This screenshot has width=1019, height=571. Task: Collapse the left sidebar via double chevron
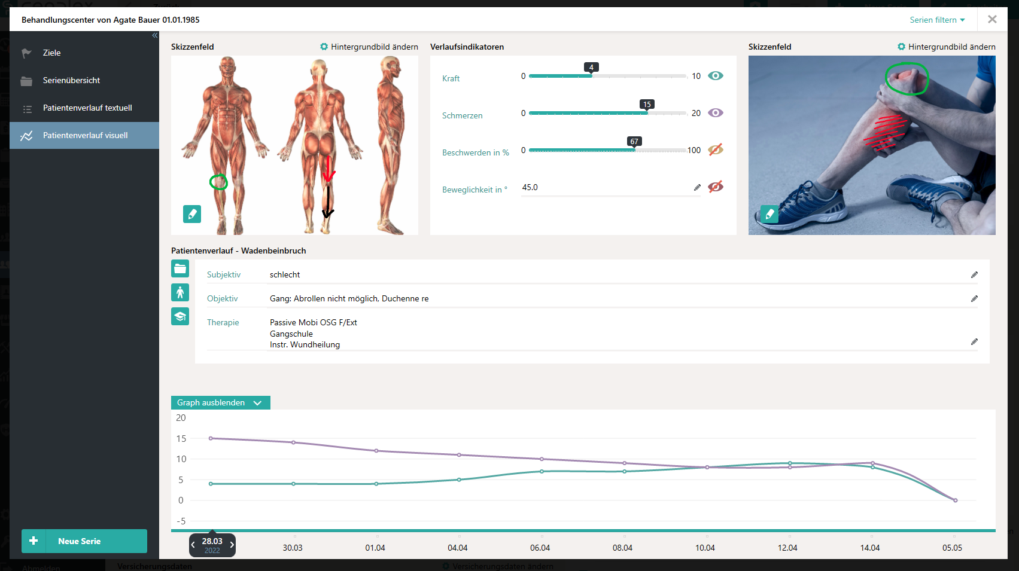tap(154, 35)
